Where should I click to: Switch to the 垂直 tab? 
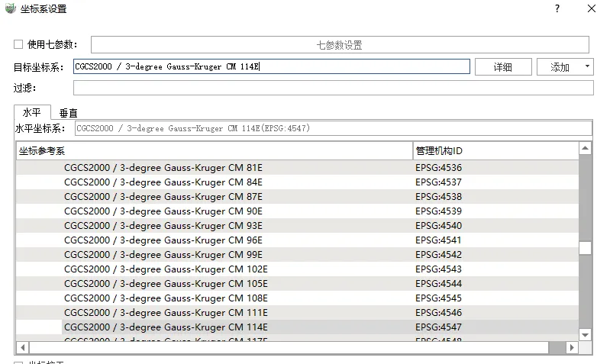[69, 113]
